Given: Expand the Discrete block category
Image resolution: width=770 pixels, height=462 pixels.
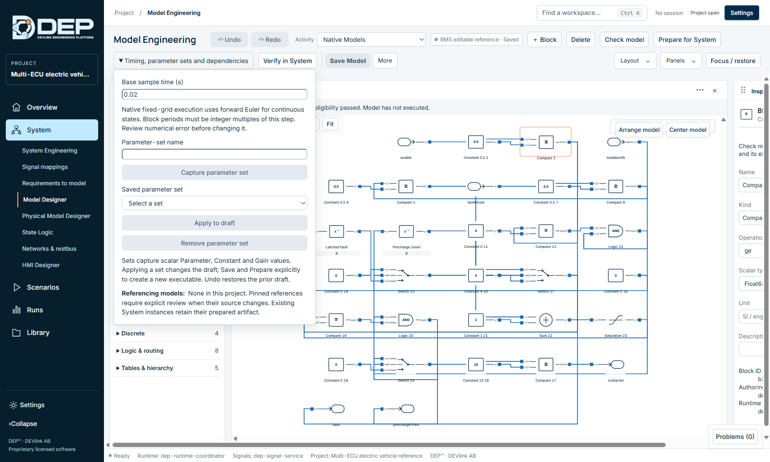Looking at the screenshot, I should click(167, 334).
